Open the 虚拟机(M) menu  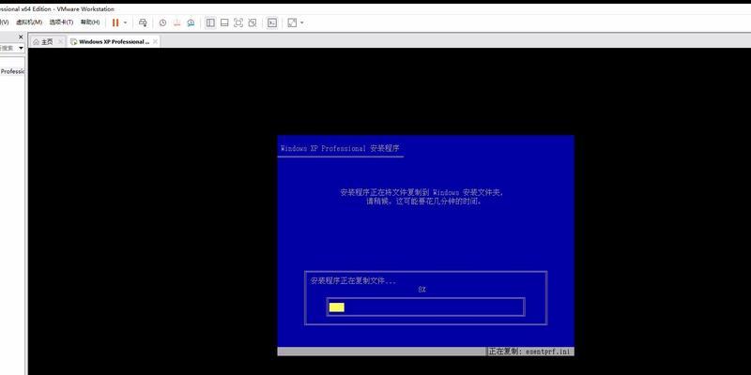tap(29, 22)
